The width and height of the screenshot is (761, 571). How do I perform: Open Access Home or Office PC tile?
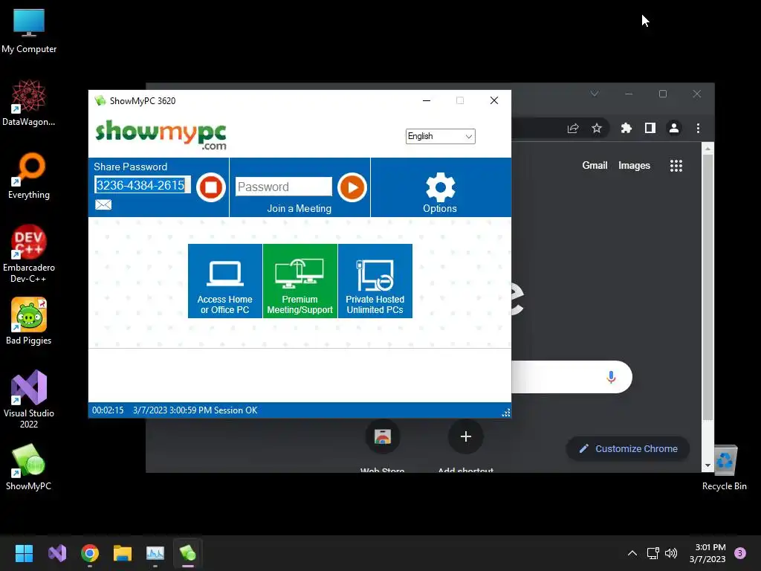coord(225,281)
